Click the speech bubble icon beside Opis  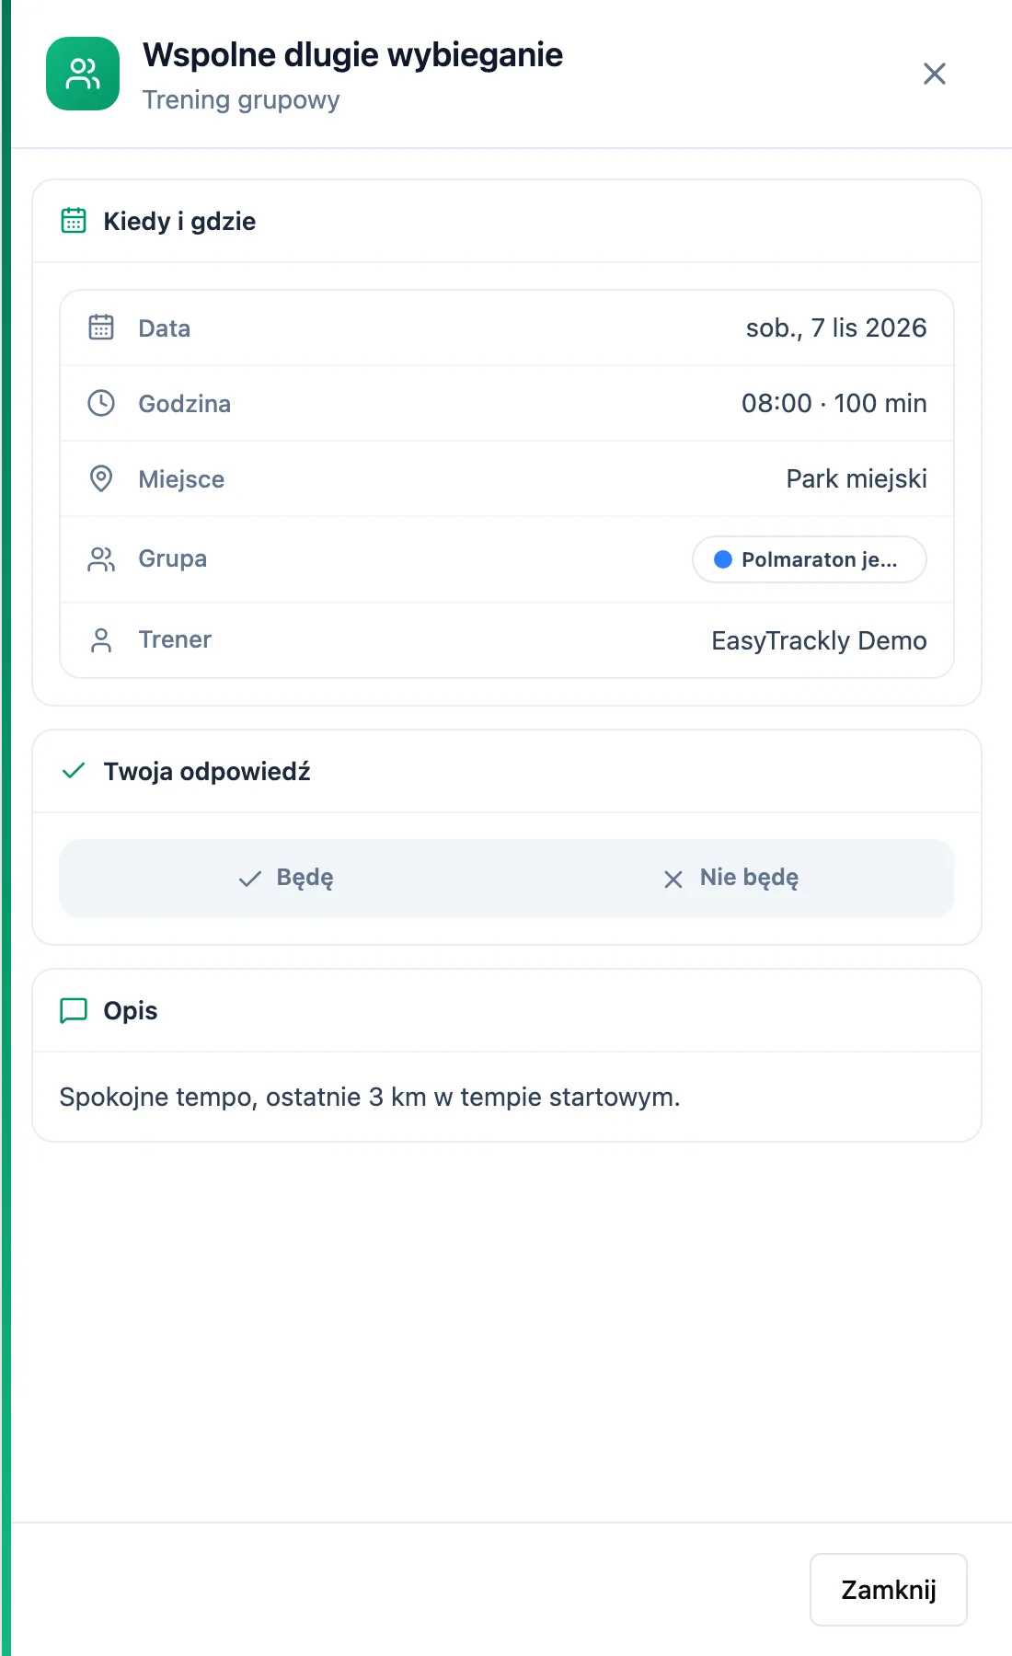click(74, 1010)
